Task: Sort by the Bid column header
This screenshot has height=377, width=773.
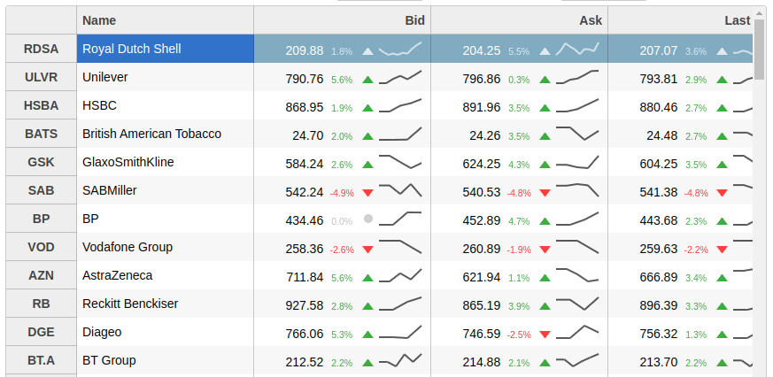Action: click(342, 20)
